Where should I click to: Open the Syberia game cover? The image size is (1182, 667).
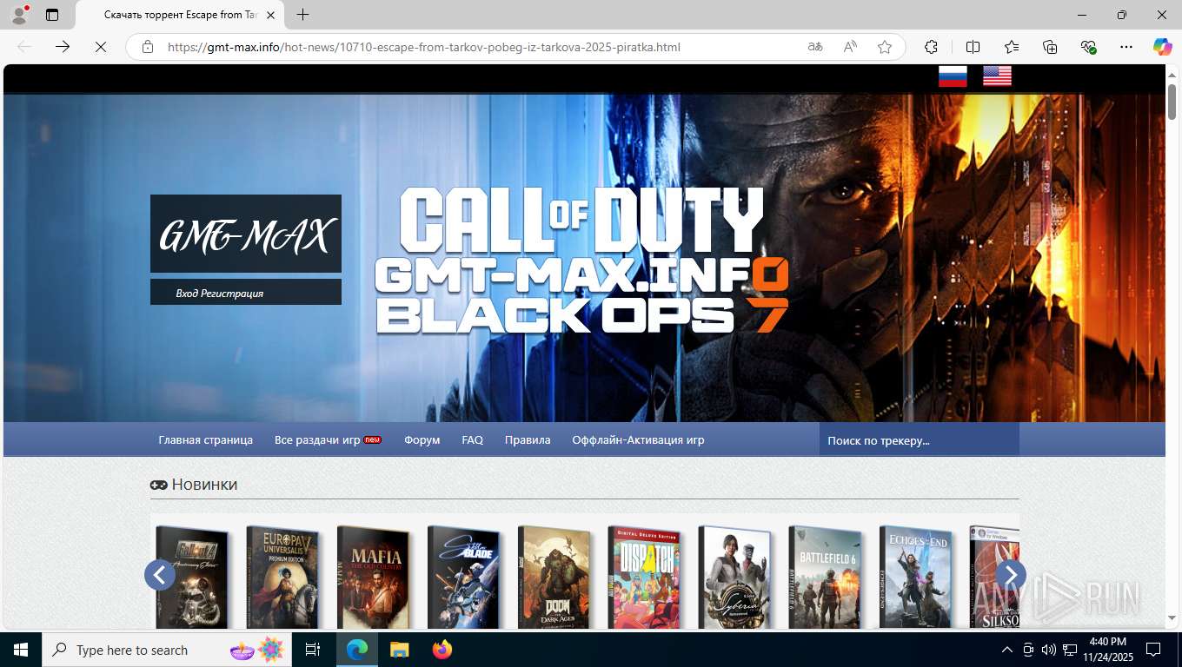point(734,577)
